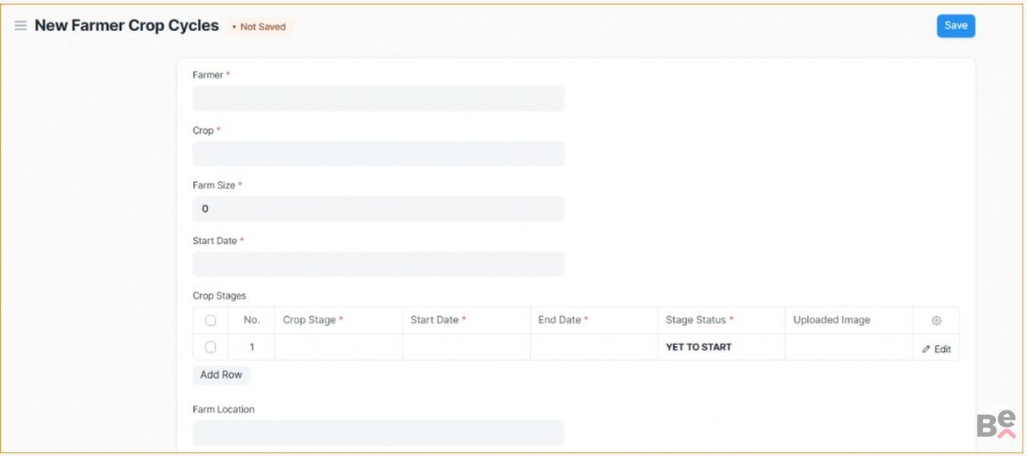1027x456 pixels.
Task: Click the Start Date cell in row 1
Action: click(466, 347)
